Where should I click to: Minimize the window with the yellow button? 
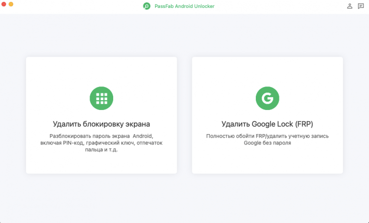click(x=11, y=4)
